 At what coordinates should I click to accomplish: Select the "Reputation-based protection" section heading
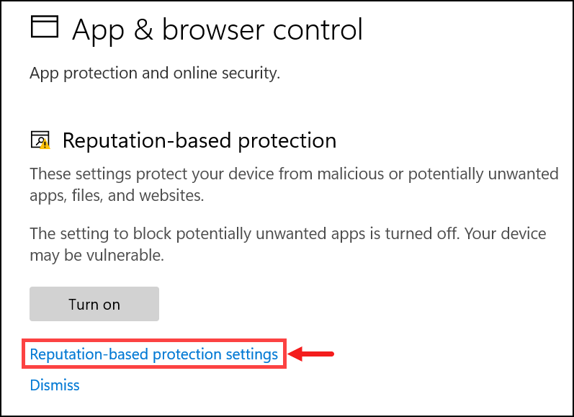coord(199,140)
